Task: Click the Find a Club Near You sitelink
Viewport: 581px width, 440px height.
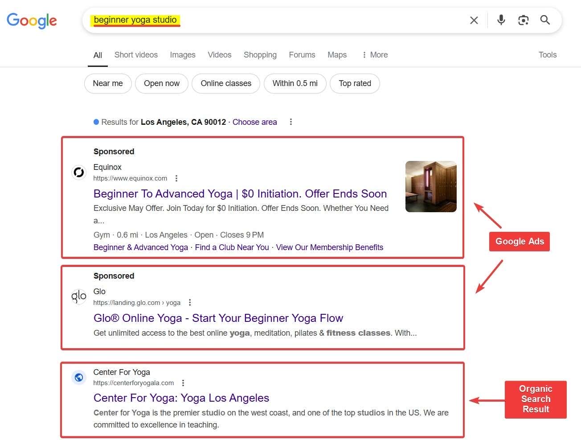Action: 232,247
